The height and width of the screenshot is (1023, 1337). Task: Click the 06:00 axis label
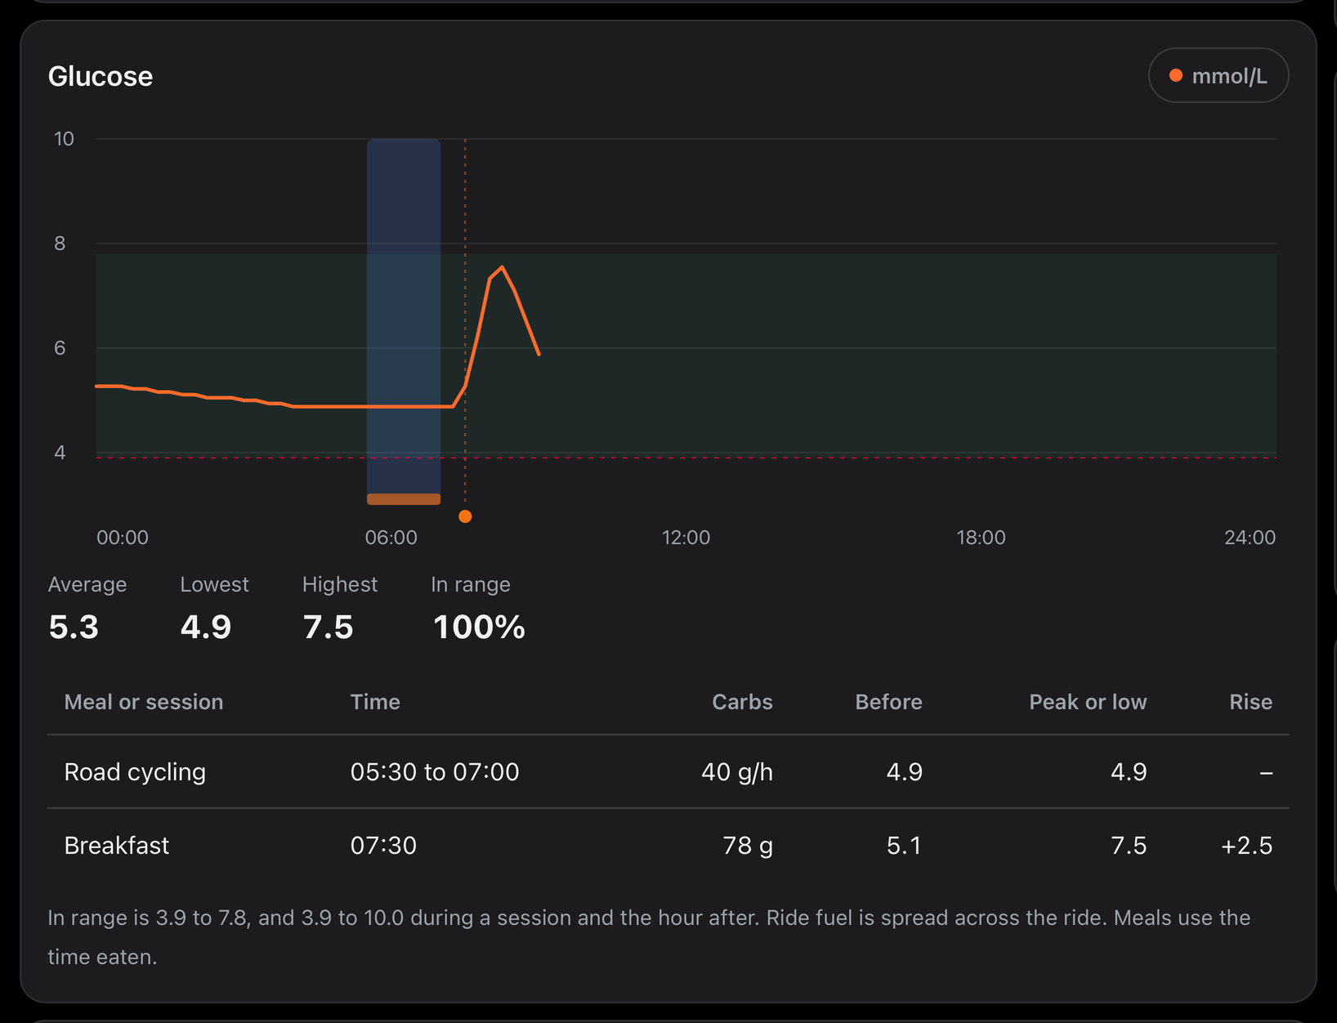[391, 538]
